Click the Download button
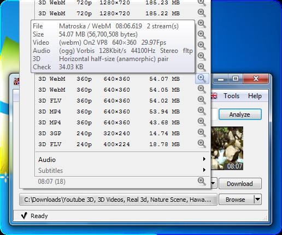The image size is (282, 235). point(240,184)
